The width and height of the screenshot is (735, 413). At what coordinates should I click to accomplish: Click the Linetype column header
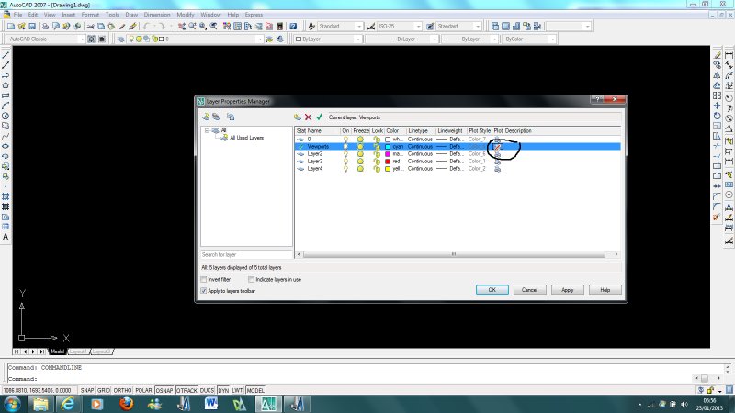point(421,130)
